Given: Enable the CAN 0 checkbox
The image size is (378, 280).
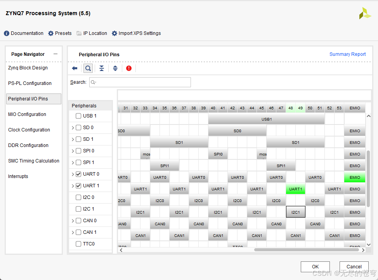Looking at the screenshot, I should (x=78, y=221).
